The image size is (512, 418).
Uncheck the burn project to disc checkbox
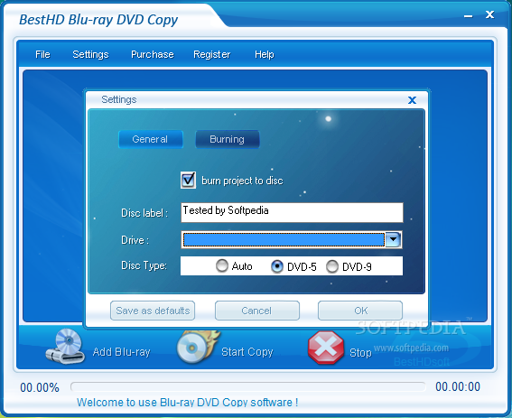tap(188, 180)
